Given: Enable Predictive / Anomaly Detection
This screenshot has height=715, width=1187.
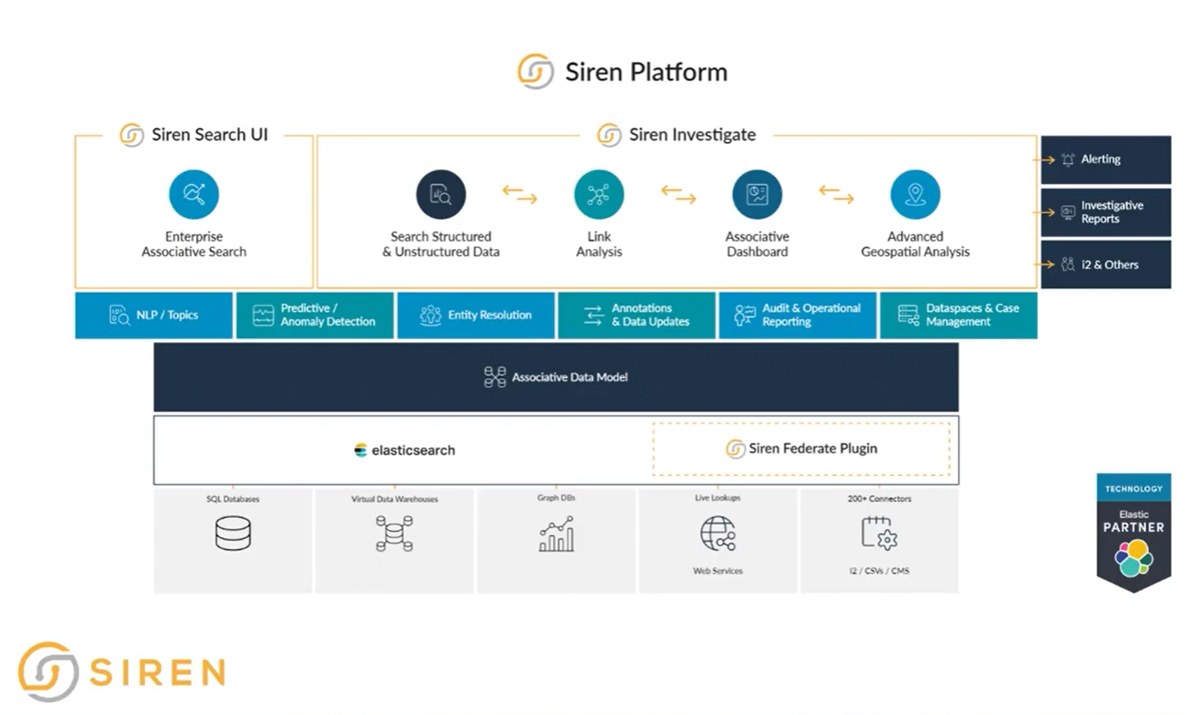Looking at the screenshot, I should click(314, 315).
